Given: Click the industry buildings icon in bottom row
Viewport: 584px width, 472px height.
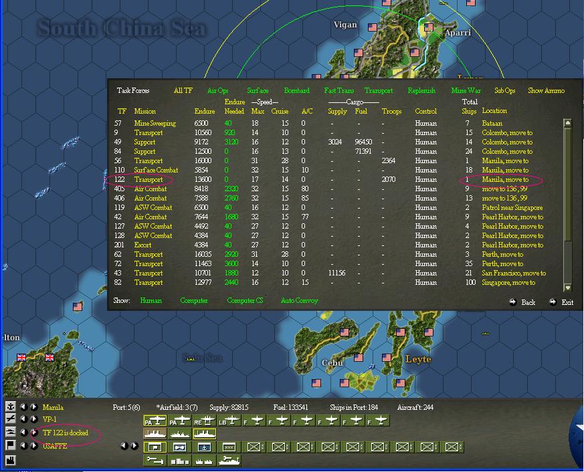Looking at the screenshot, I should pyautogui.click(x=179, y=461).
